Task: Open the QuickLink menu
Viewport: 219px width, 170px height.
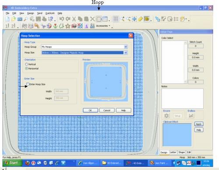Action: (x=50, y=13)
